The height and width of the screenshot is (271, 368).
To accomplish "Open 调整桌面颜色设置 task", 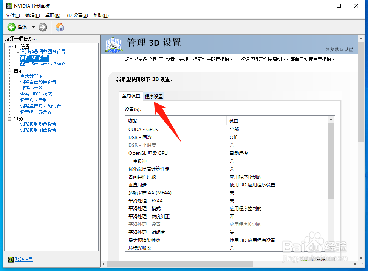I will pos(38,82).
